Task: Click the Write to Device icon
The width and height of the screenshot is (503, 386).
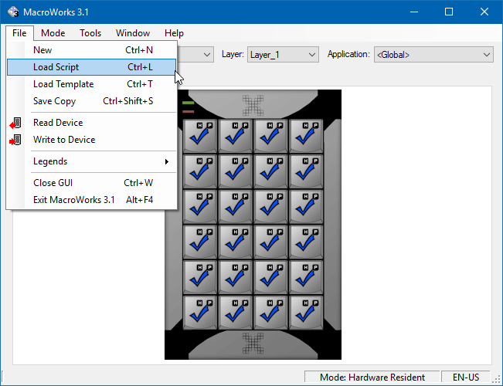Action: pos(15,140)
